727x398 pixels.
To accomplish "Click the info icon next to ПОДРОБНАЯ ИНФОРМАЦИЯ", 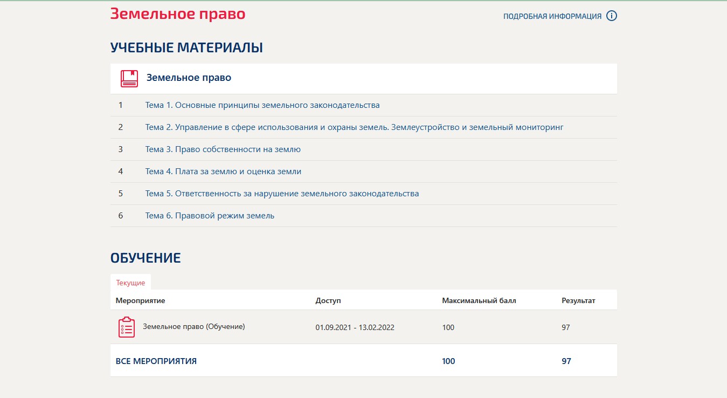I will point(611,16).
